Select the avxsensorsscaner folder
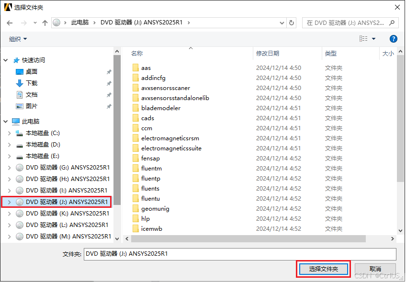406x283 pixels. pos(166,88)
